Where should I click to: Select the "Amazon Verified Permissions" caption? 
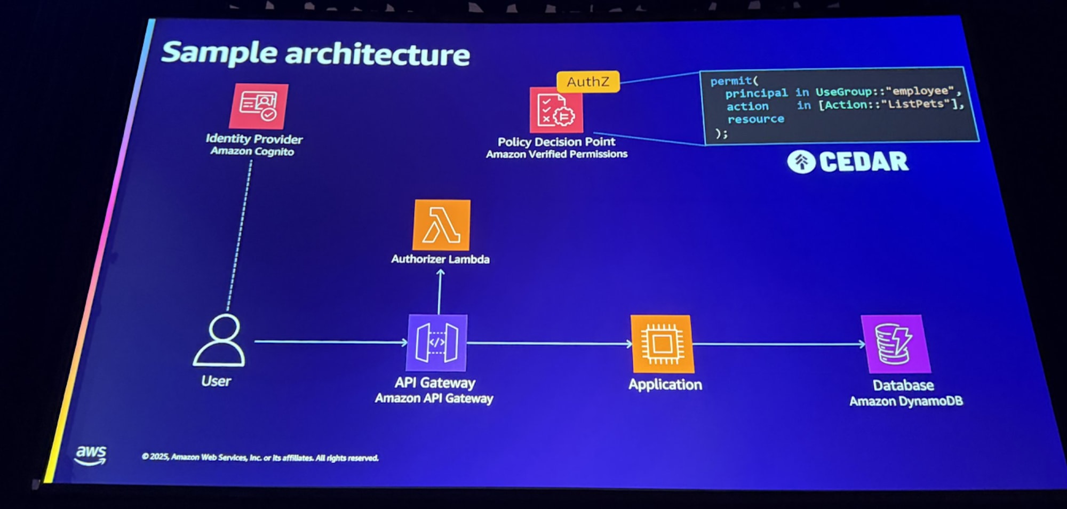click(x=556, y=154)
